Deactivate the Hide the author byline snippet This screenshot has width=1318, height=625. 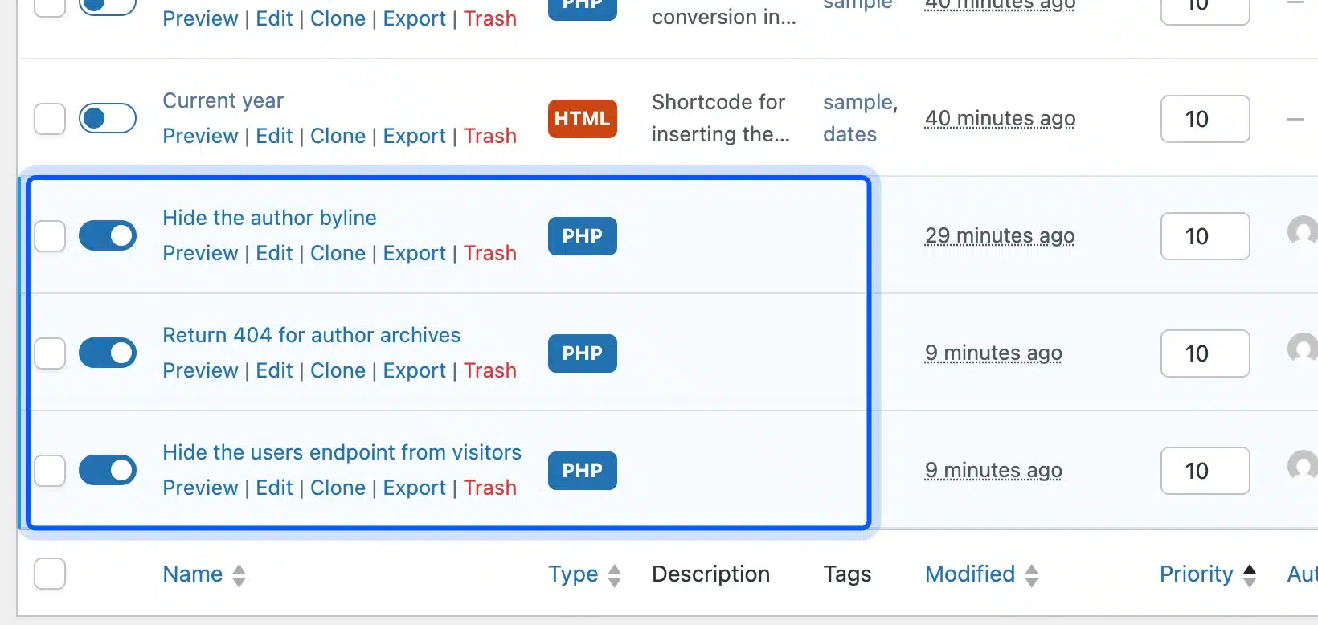[x=108, y=235]
